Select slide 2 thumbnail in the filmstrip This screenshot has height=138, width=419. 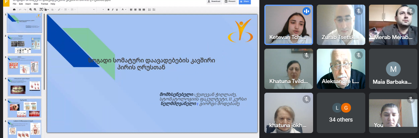click(x=25, y=44)
